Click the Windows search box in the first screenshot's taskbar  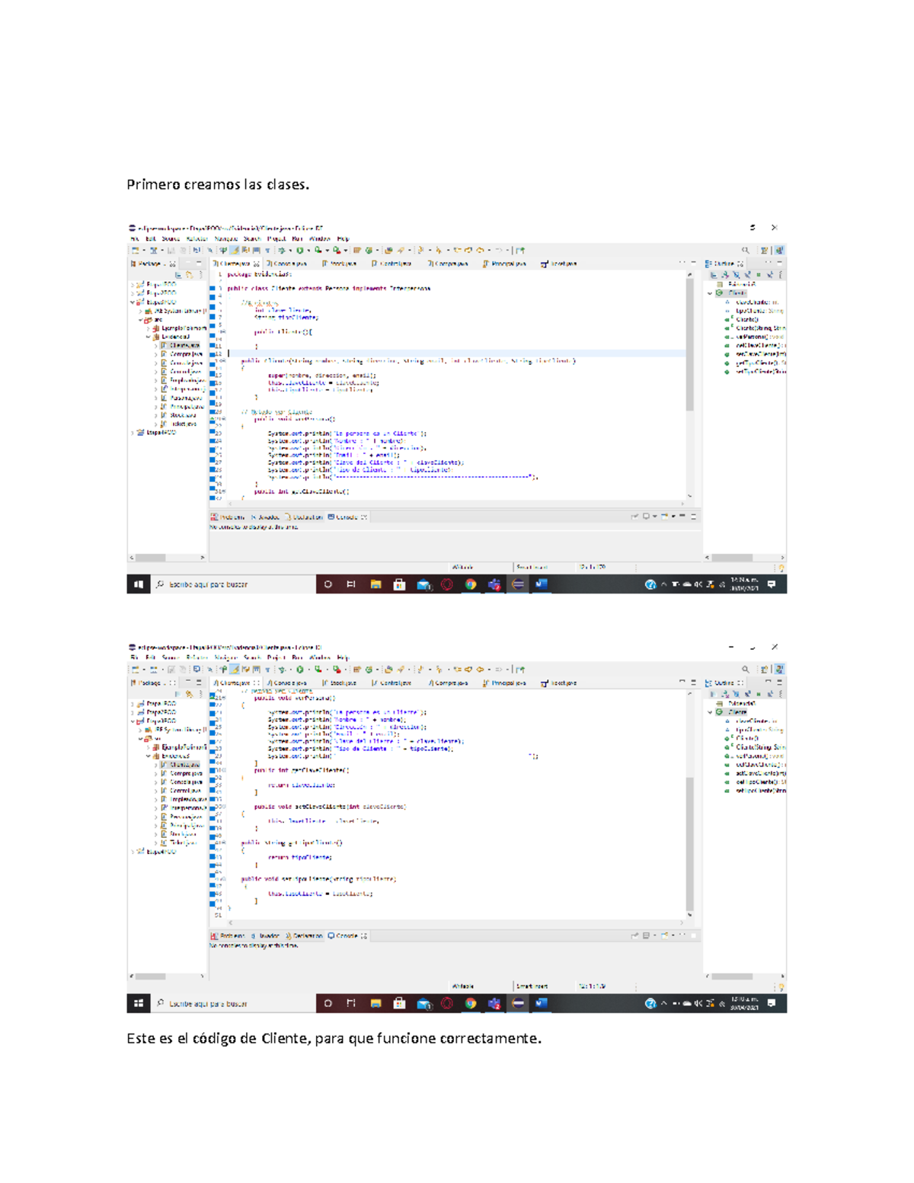pos(233,584)
